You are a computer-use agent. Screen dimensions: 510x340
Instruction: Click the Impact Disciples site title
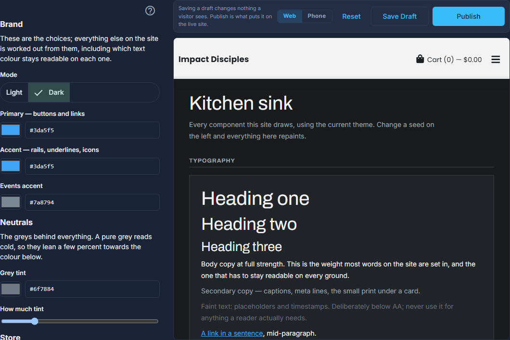pos(213,59)
